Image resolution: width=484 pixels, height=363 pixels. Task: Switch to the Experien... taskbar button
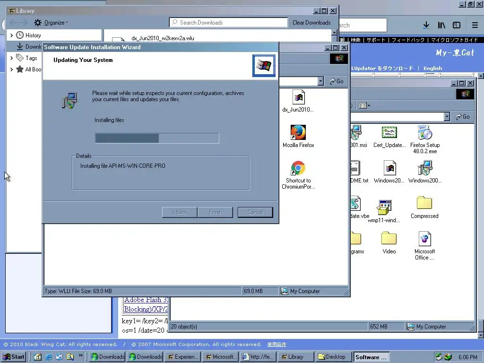click(x=183, y=357)
